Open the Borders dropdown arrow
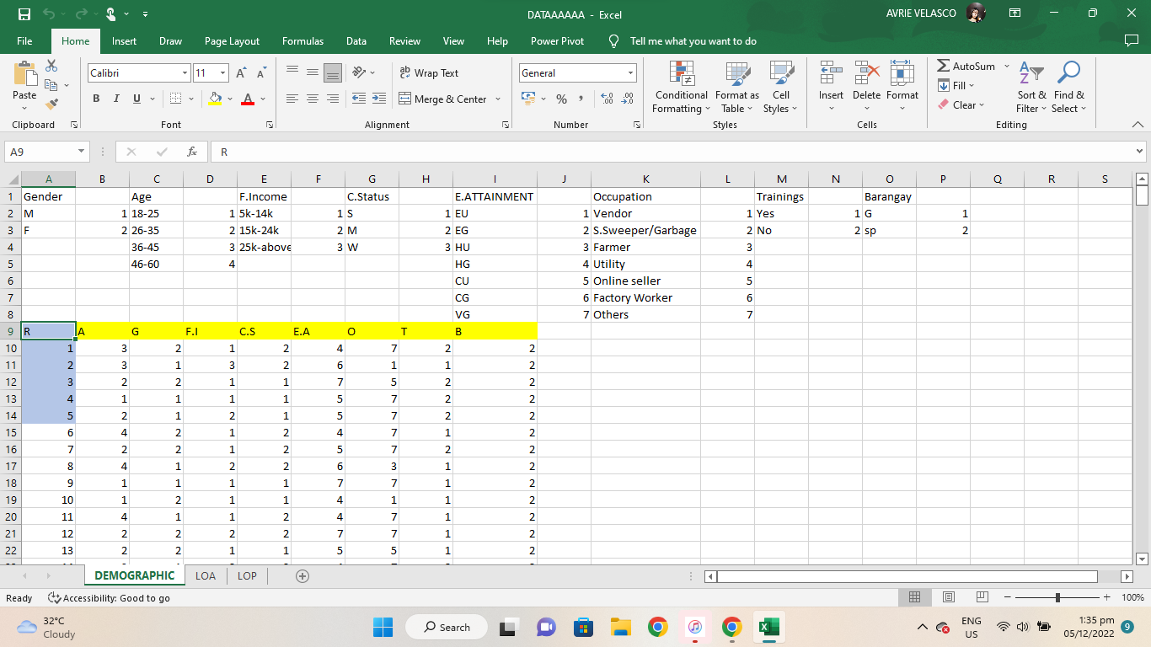Screen dimensions: 1151x647 click(x=193, y=99)
